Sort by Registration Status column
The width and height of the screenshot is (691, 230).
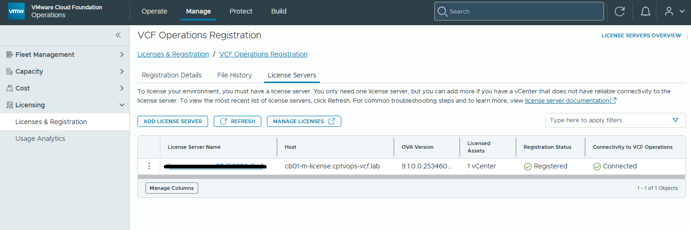click(547, 147)
